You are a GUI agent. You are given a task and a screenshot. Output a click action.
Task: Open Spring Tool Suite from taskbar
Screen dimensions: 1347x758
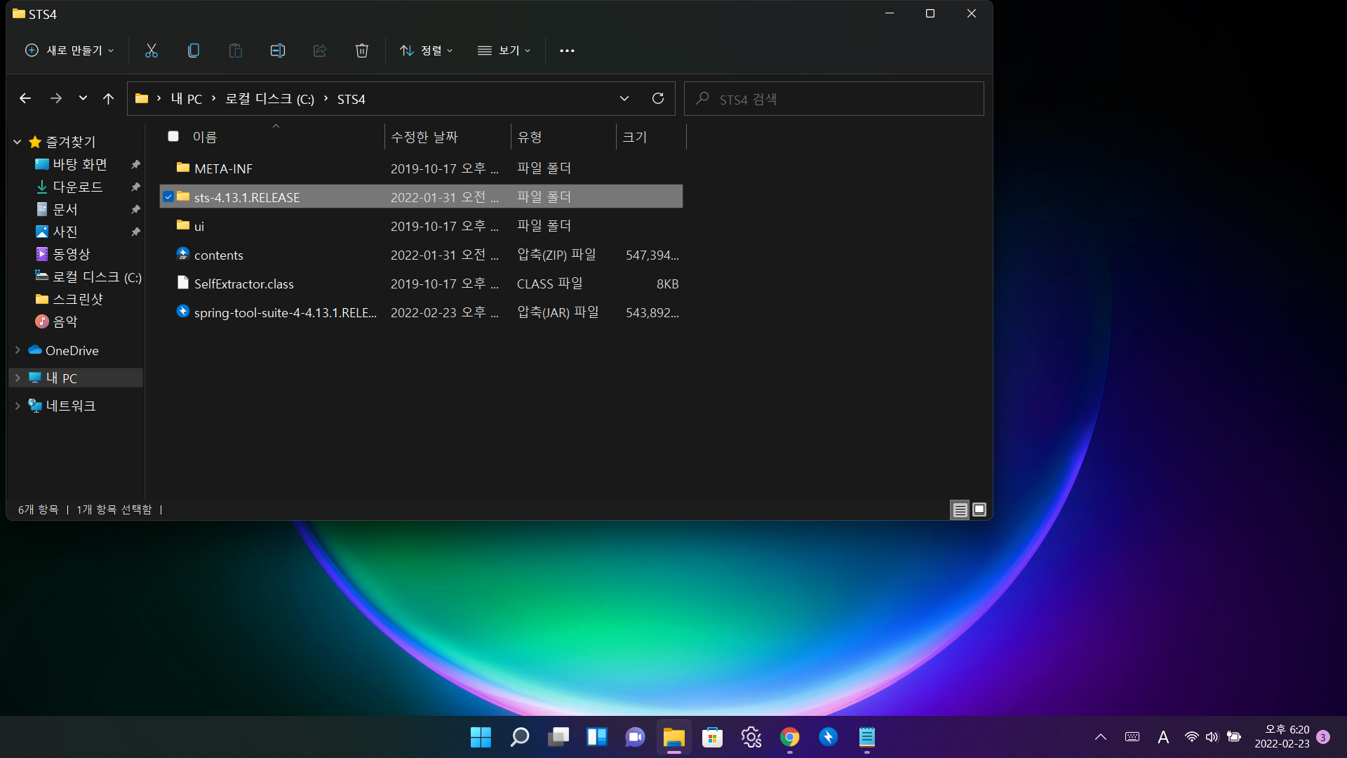pos(828,737)
